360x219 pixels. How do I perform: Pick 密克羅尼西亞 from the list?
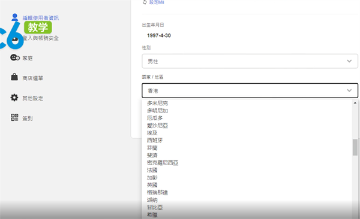[163, 163]
